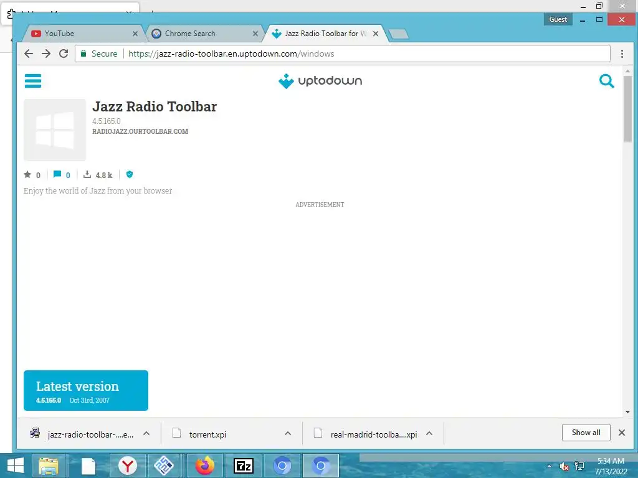638x478 pixels.
Task: Click the downloads count icon
Action: [x=87, y=174]
